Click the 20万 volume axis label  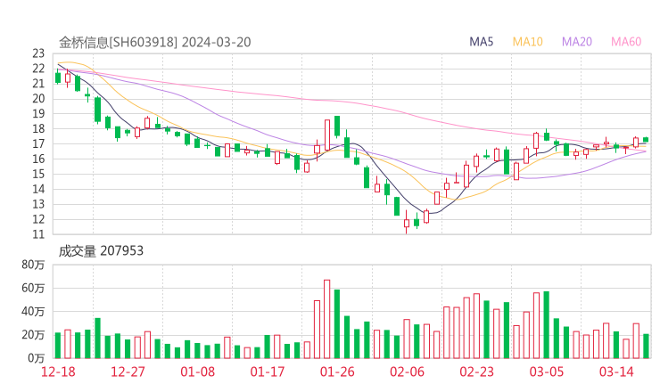pos(33,335)
